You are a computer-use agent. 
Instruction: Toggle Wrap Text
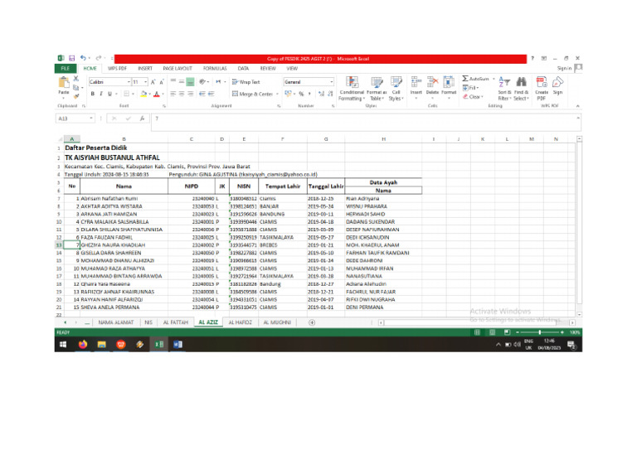point(246,82)
